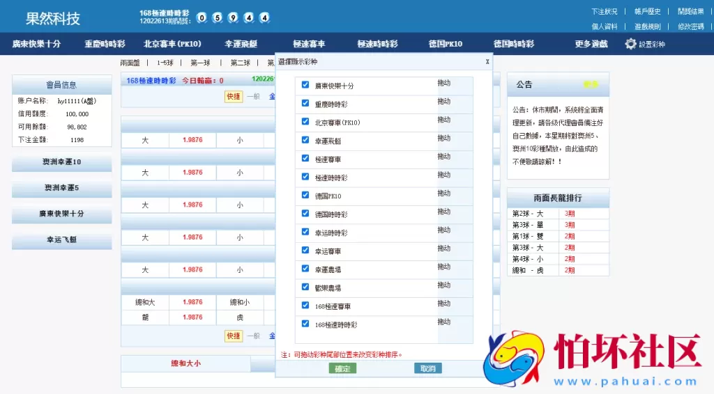The image size is (714, 394).
Task: Click the 確定 confirm button
Action: [342, 368]
